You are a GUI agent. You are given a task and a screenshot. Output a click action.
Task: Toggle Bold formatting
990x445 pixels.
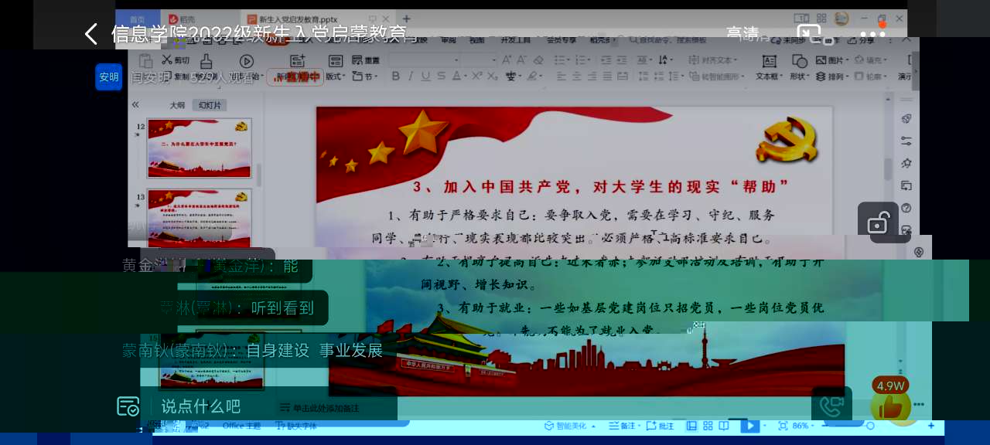point(396,76)
